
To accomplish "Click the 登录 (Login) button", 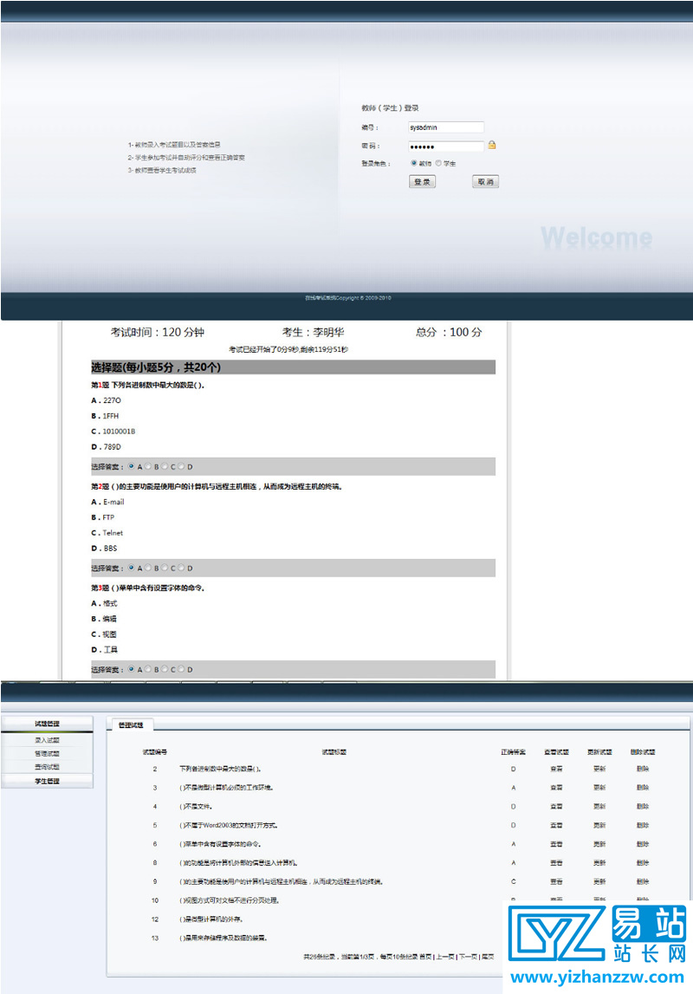I will (422, 181).
